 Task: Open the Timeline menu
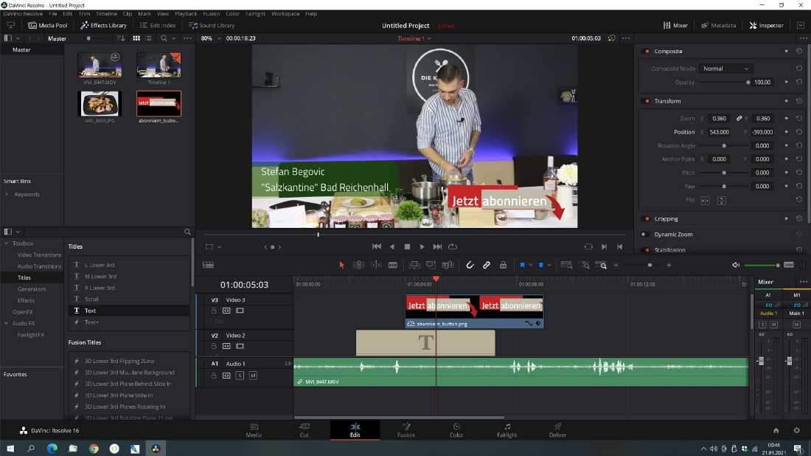(106, 13)
